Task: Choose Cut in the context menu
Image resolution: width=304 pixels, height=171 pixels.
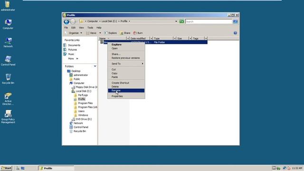Action: click(126, 69)
